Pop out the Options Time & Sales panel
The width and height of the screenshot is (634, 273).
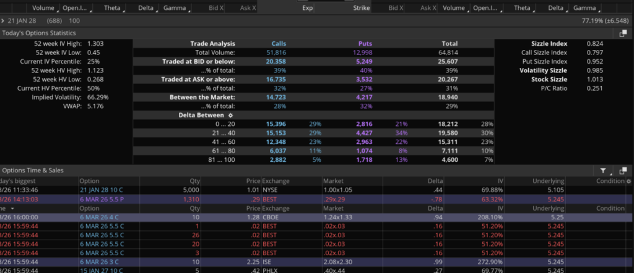[623, 170]
